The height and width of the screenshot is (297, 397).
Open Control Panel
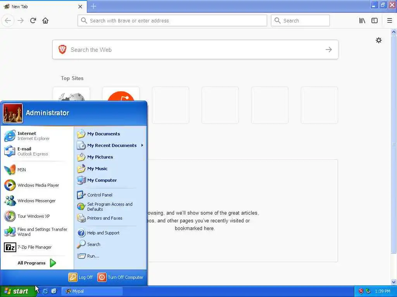(x=110, y=195)
